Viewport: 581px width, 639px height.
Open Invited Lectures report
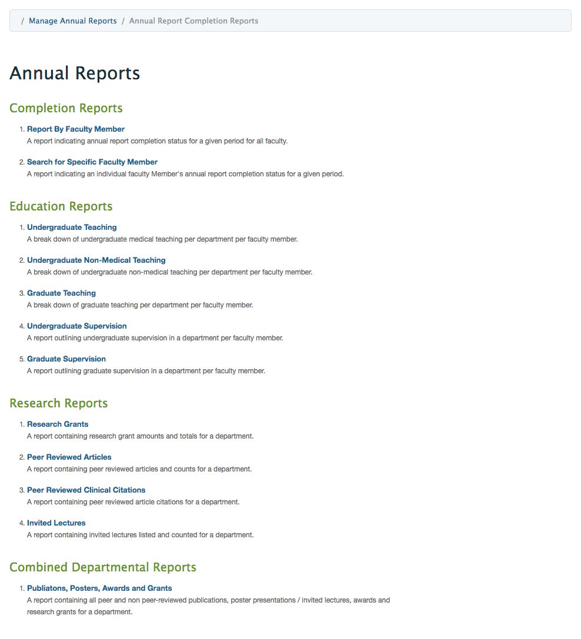[x=56, y=523]
